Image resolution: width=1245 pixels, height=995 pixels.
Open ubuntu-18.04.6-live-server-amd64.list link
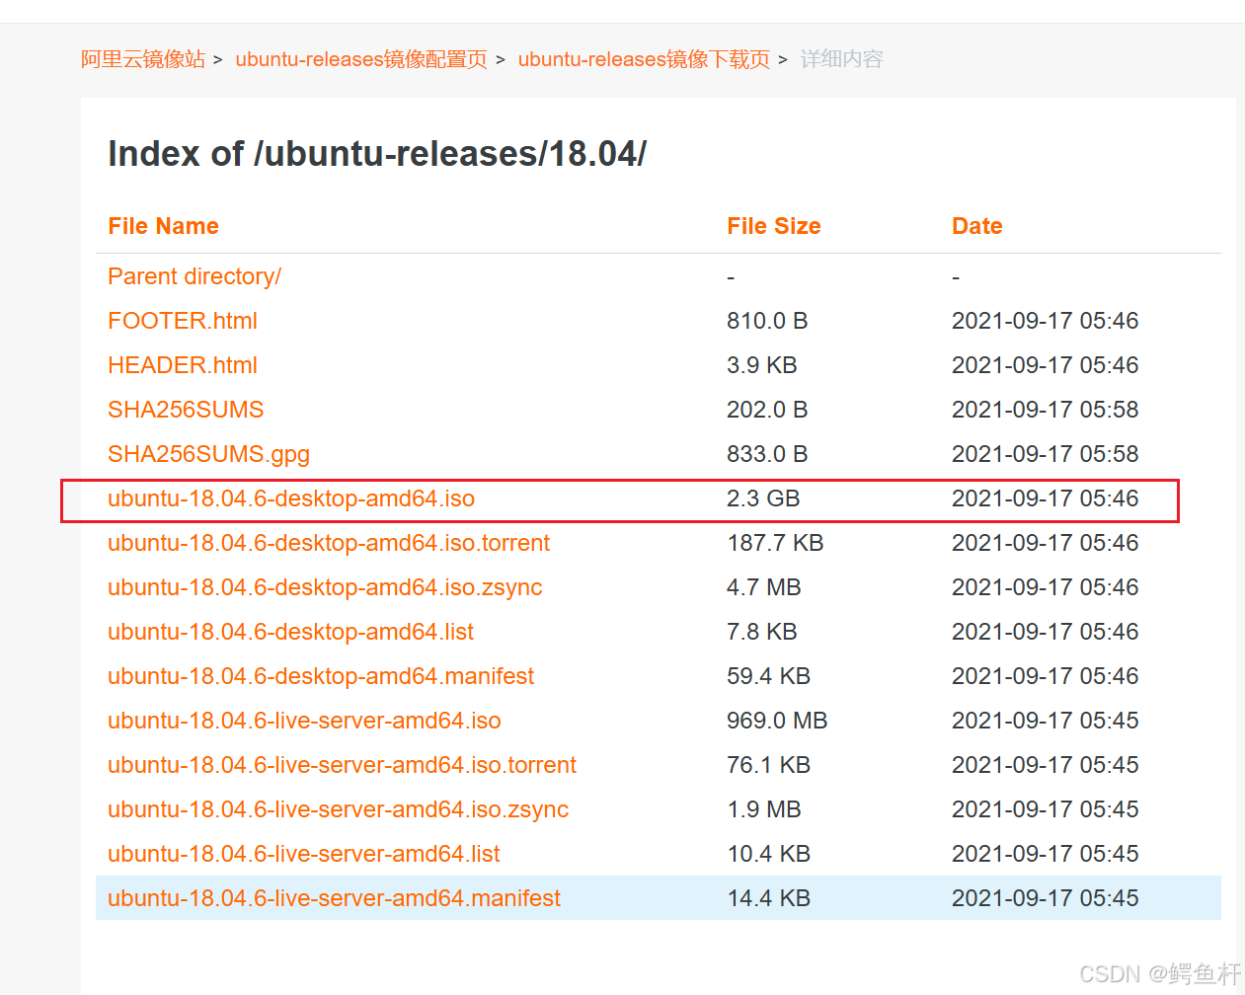pyautogui.click(x=304, y=854)
